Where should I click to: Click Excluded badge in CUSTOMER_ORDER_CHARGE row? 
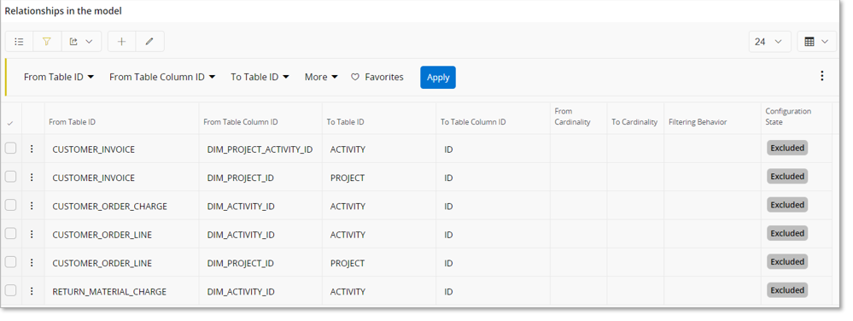click(787, 205)
